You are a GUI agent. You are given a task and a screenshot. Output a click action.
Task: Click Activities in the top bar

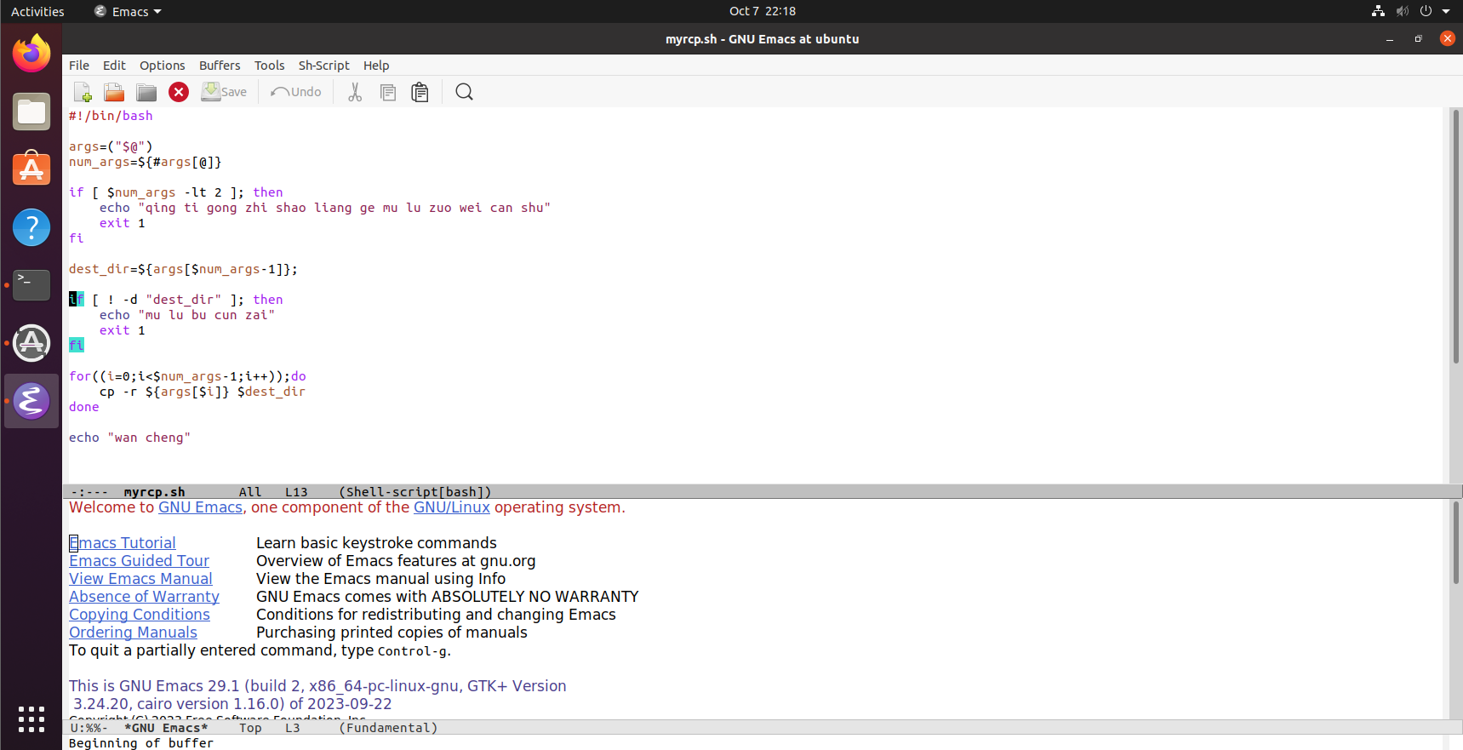point(37,11)
